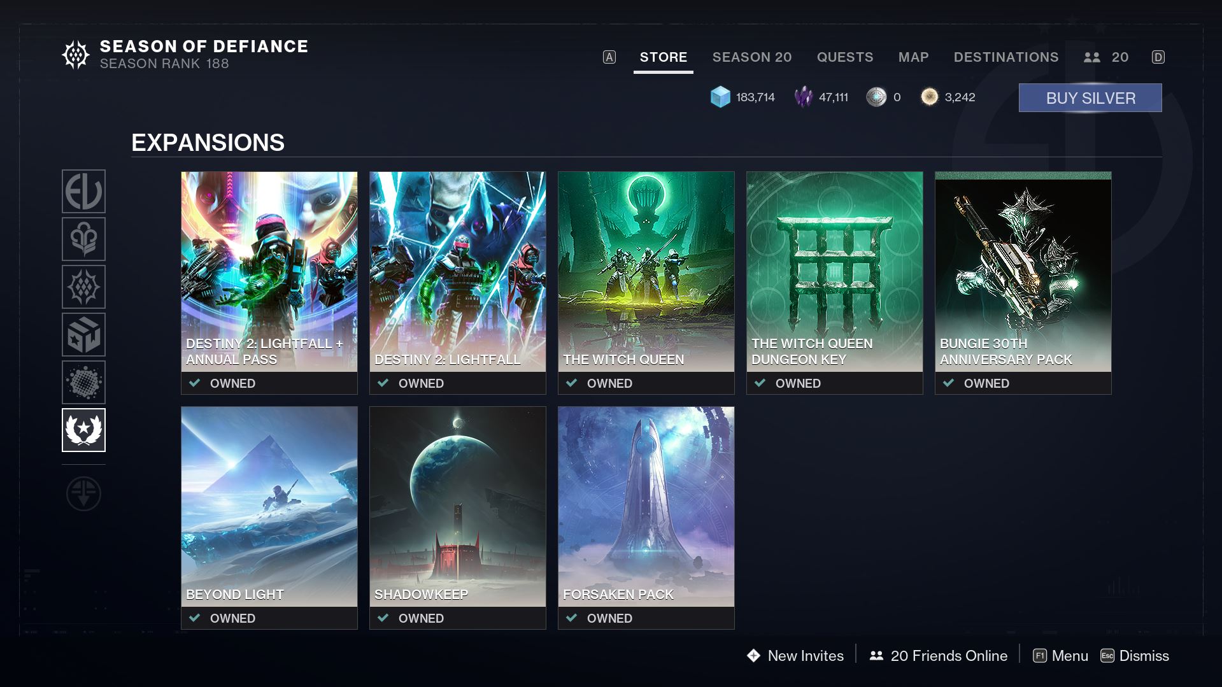Viewport: 1222px width, 687px height.
Task: Select the Expansions laurel star sidebar icon
Action: [x=83, y=430]
